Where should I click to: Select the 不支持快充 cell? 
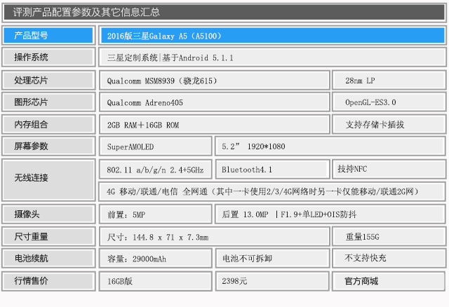click(388, 259)
